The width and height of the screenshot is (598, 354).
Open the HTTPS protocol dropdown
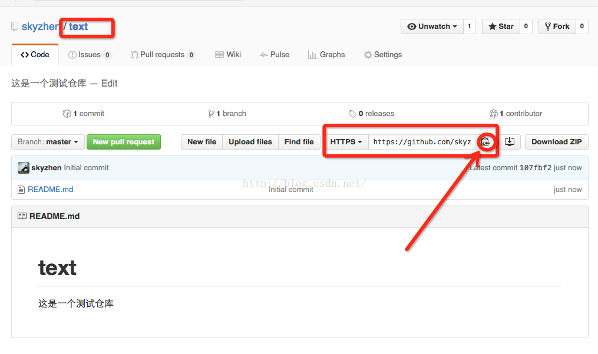(346, 142)
